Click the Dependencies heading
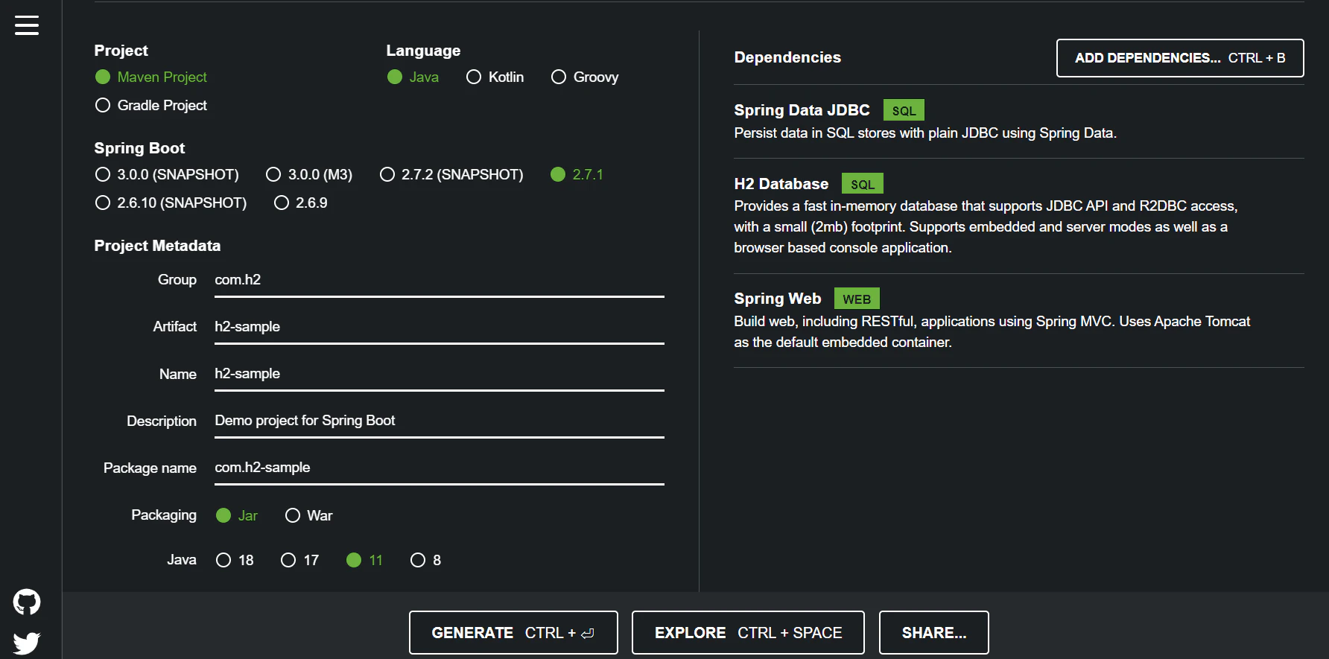The image size is (1329, 659). [787, 57]
